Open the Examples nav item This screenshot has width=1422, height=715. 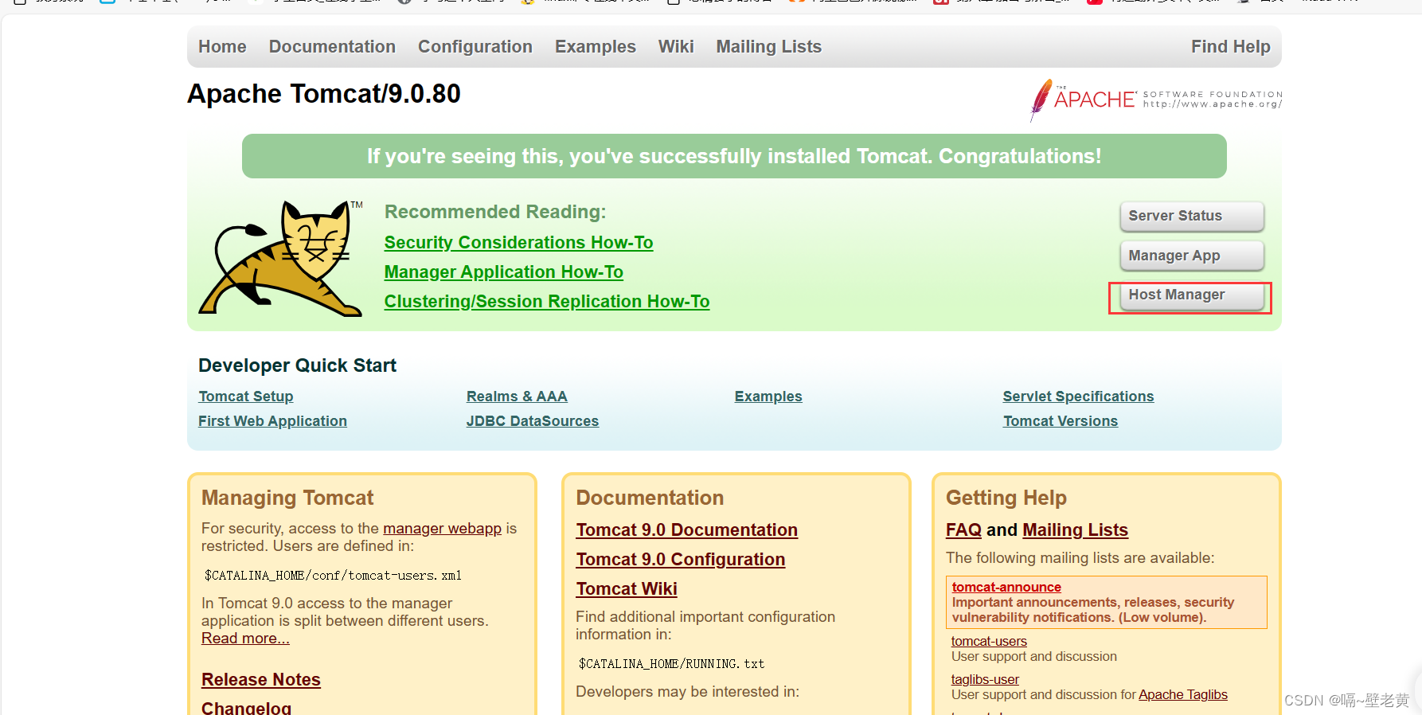point(596,47)
